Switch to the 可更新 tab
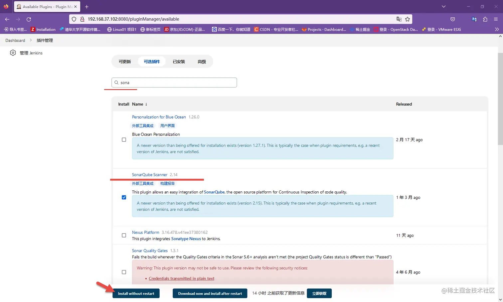The image size is (503, 302). tap(125, 61)
